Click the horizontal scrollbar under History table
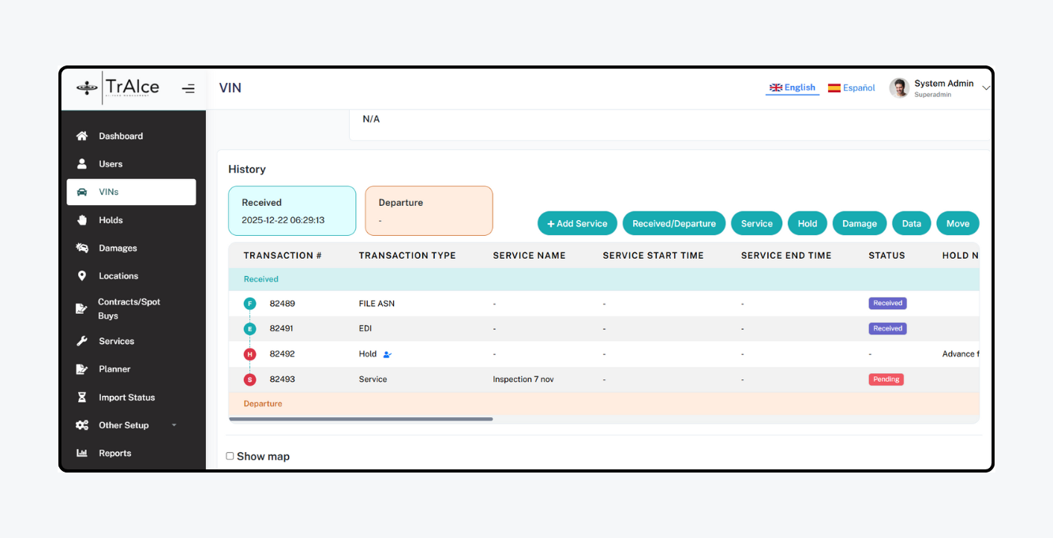 (x=361, y=419)
